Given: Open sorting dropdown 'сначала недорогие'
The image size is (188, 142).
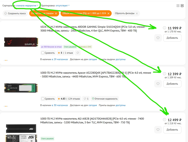Looking at the screenshot, I should click(27, 6).
